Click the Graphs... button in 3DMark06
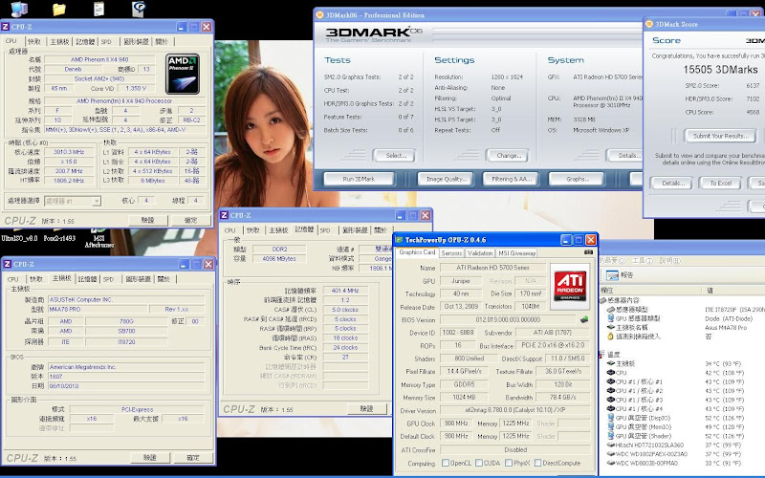765x478 pixels. [x=577, y=179]
